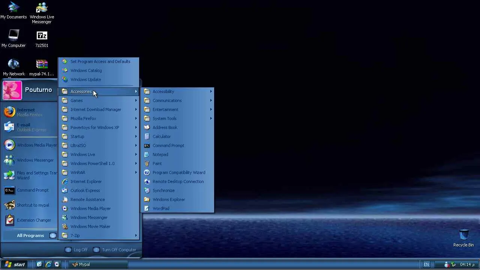
Task: Click the Pouturno user account picture
Action: [12, 90]
